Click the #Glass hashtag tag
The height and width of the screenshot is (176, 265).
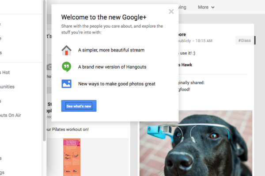(245, 40)
